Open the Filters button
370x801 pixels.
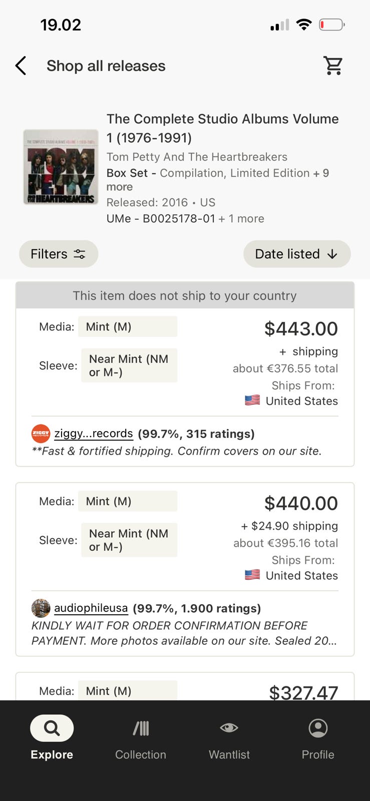[x=59, y=254]
